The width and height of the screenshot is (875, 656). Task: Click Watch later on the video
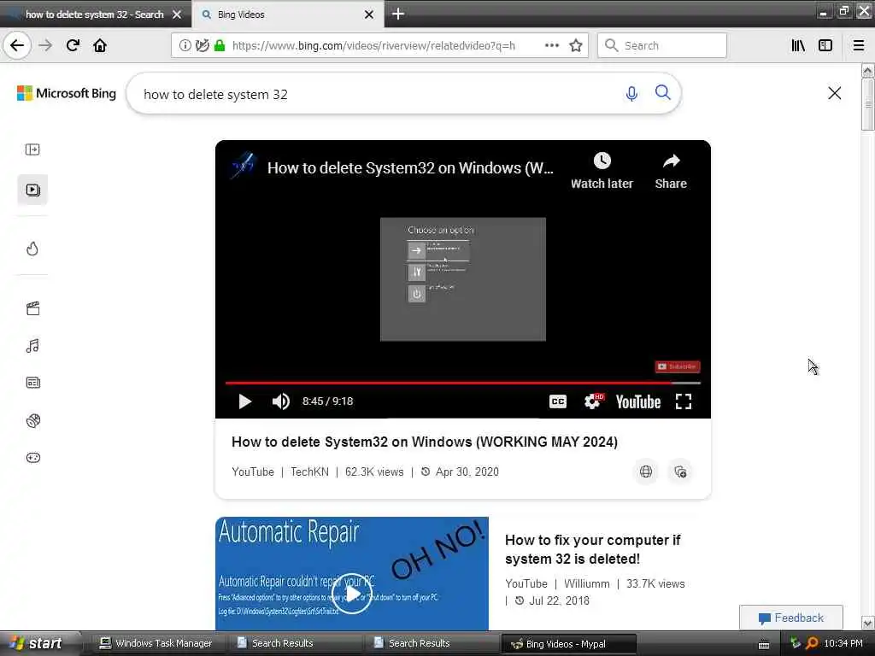click(x=602, y=171)
